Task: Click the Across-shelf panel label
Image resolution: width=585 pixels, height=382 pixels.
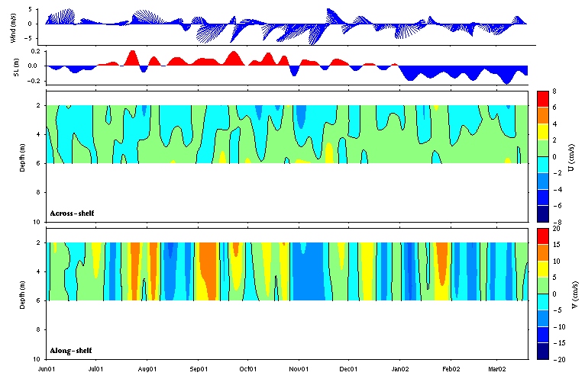Action: tap(72, 213)
